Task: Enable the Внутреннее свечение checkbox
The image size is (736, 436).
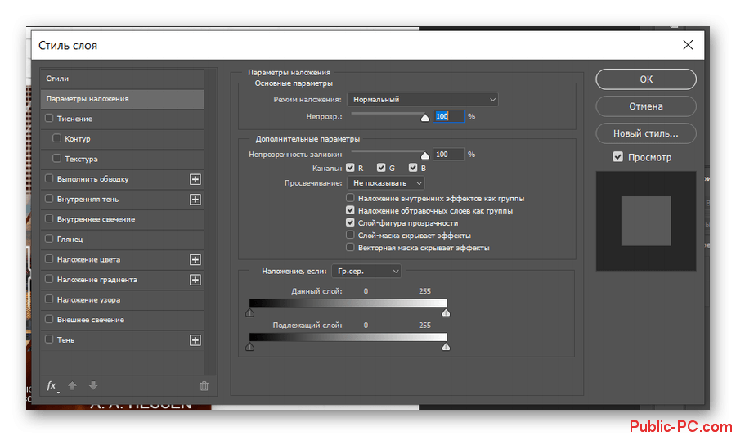Action: [49, 218]
